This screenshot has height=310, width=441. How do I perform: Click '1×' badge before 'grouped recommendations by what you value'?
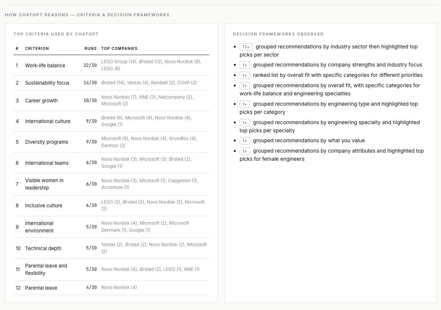[x=245, y=141]
